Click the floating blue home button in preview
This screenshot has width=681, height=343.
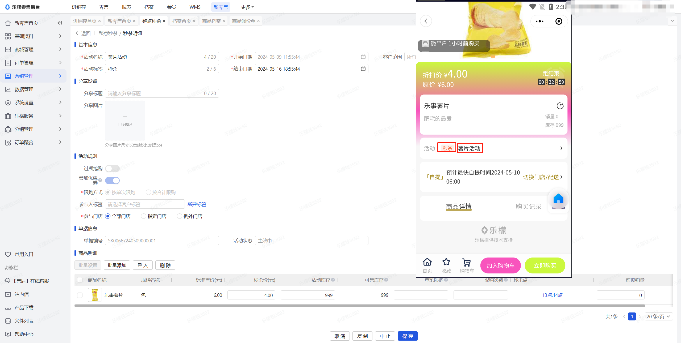pos(558,199)
